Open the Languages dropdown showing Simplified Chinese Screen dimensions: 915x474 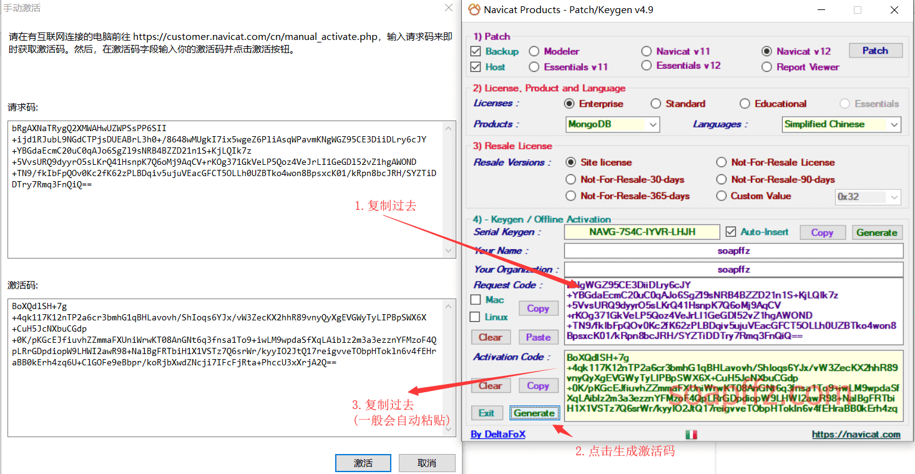[841, 124]
